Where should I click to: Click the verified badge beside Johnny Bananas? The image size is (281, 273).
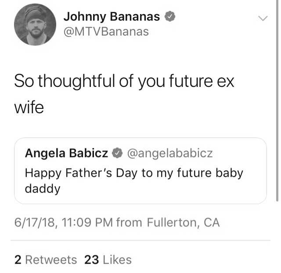(170, 16)
